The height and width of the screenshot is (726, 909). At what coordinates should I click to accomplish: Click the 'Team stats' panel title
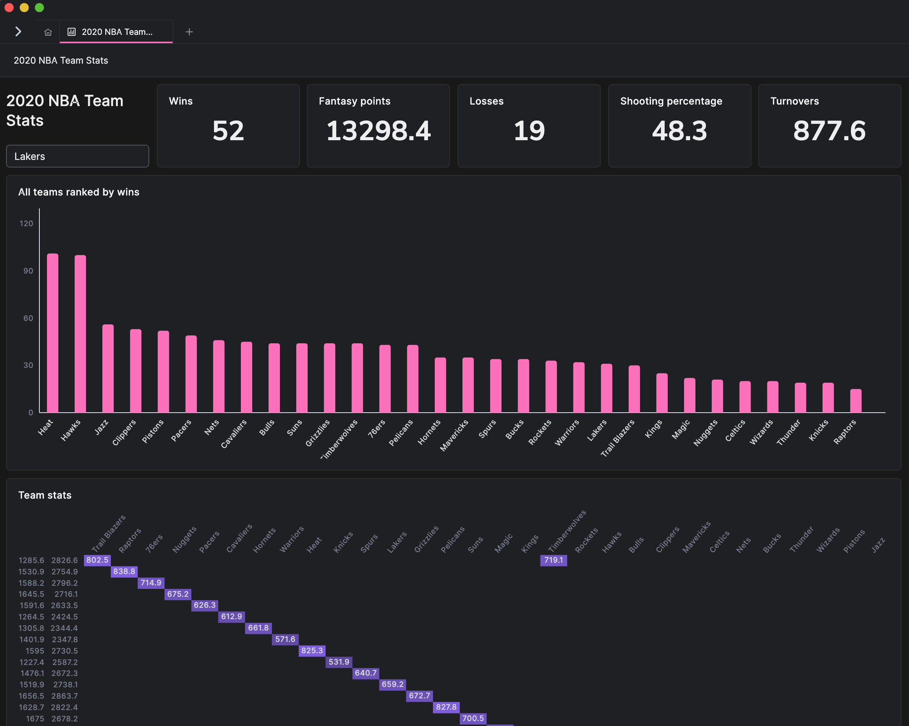point(45,495)
